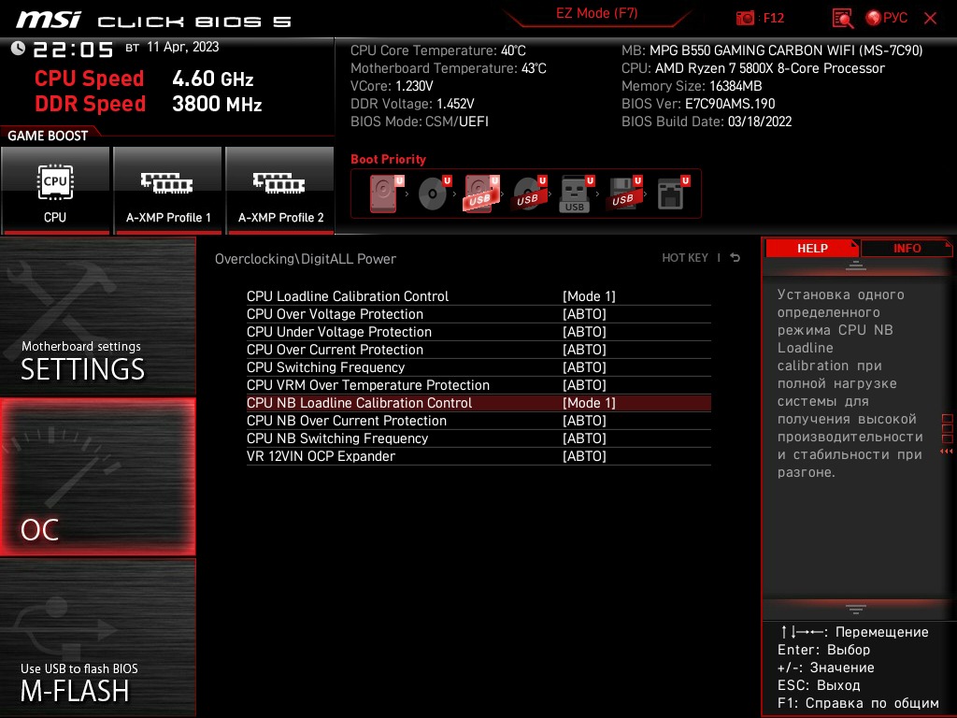
Task: Select the USB optical drive boot icon
Action: pyautogui.click(x=530, y=194)
